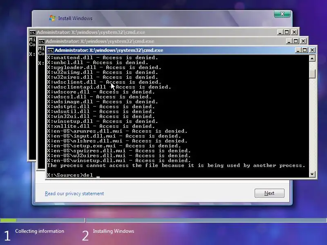The image size is (327, 245).
Task: Click the scroll down arrow in front cmd window
Action: tap(312, 174)
